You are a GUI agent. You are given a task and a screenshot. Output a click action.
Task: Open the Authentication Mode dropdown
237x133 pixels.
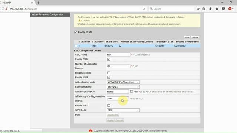click(x=123, y=82)
